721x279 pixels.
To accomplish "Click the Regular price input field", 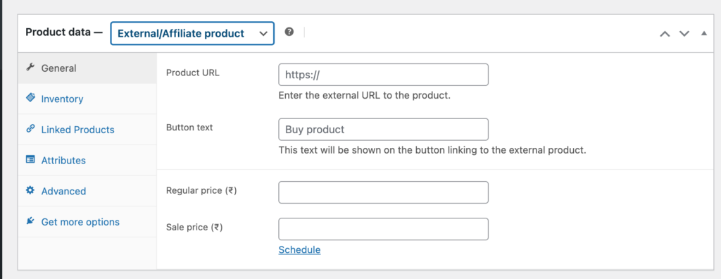I will (x=384, y=192).
